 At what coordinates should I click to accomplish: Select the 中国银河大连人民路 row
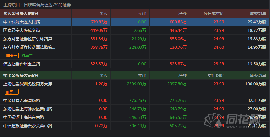[135, 22]
